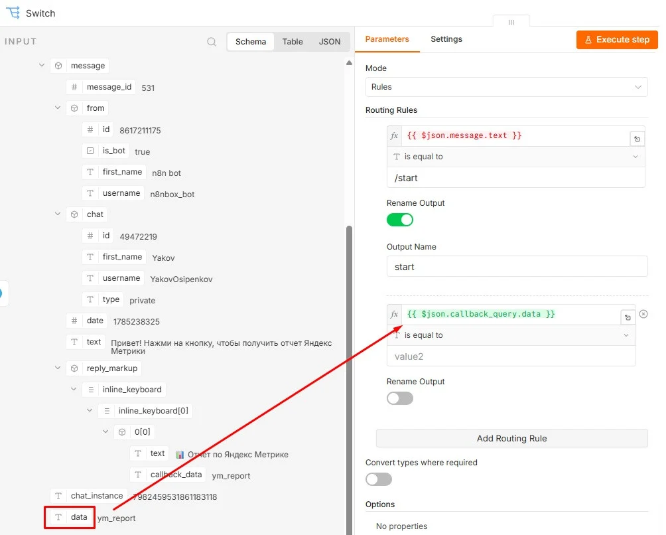Screen dimensions: 666x535
Task: Click the Switch node icon in header
Action: pos(13,13)
